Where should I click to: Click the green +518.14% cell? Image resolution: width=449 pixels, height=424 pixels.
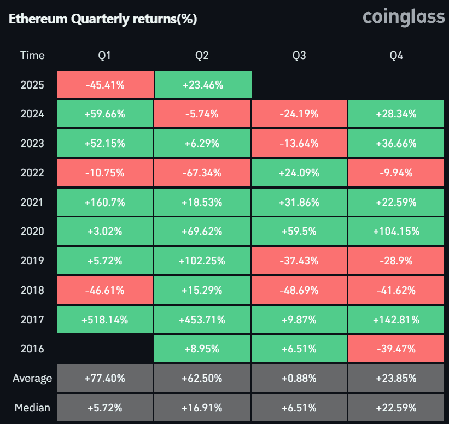[x=104, y=320]
